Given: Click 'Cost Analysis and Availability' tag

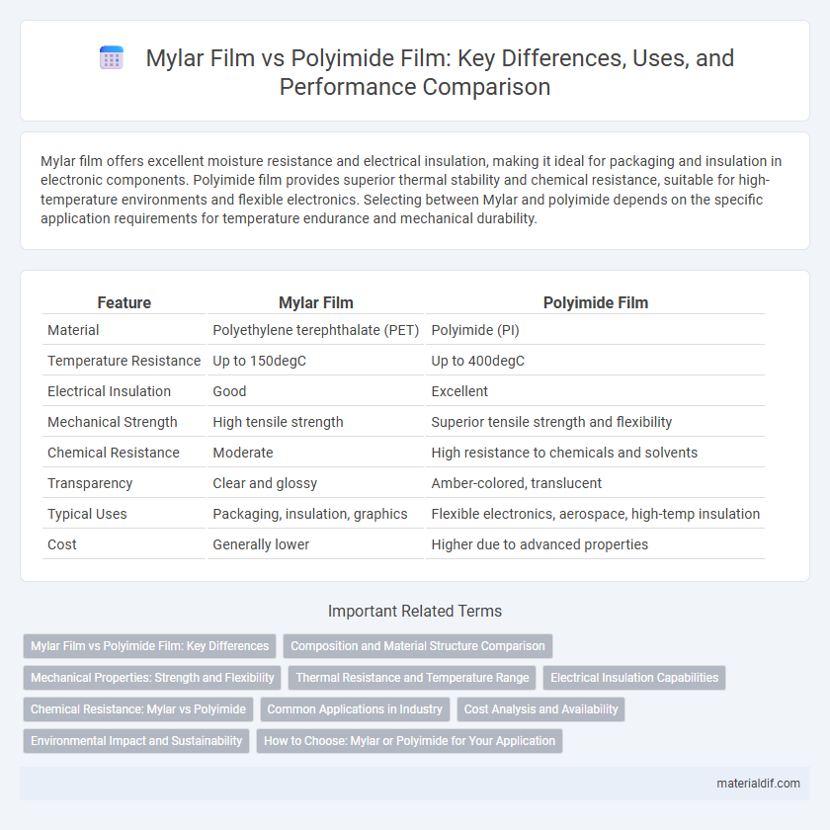Looking at the screenshot, I should point(541,709).
